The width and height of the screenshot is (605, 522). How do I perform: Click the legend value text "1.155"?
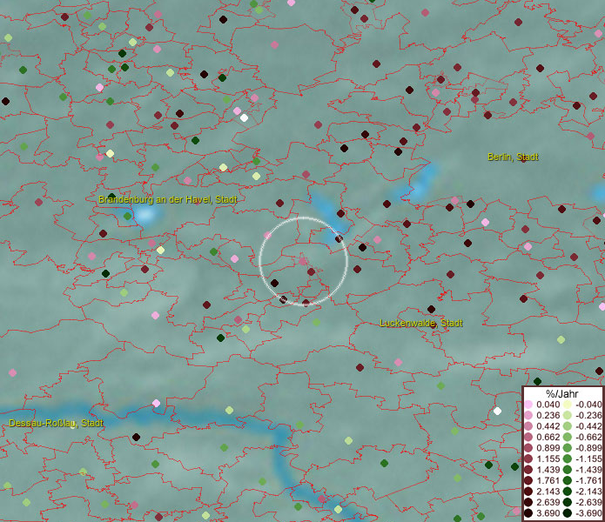(x=548, y=458)
